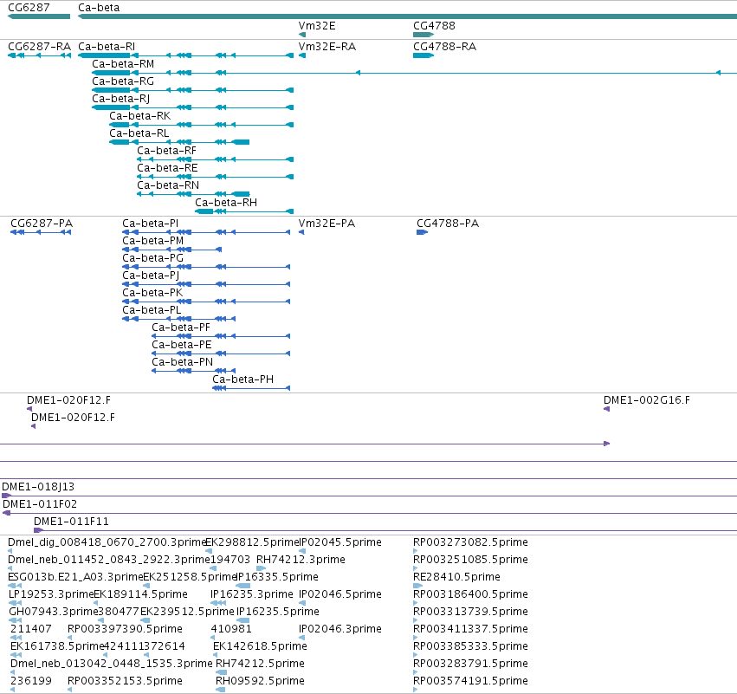
Task: Click the Ca-beta-PG CDS label
Action: pyautogui.click(x=152, y=257)
